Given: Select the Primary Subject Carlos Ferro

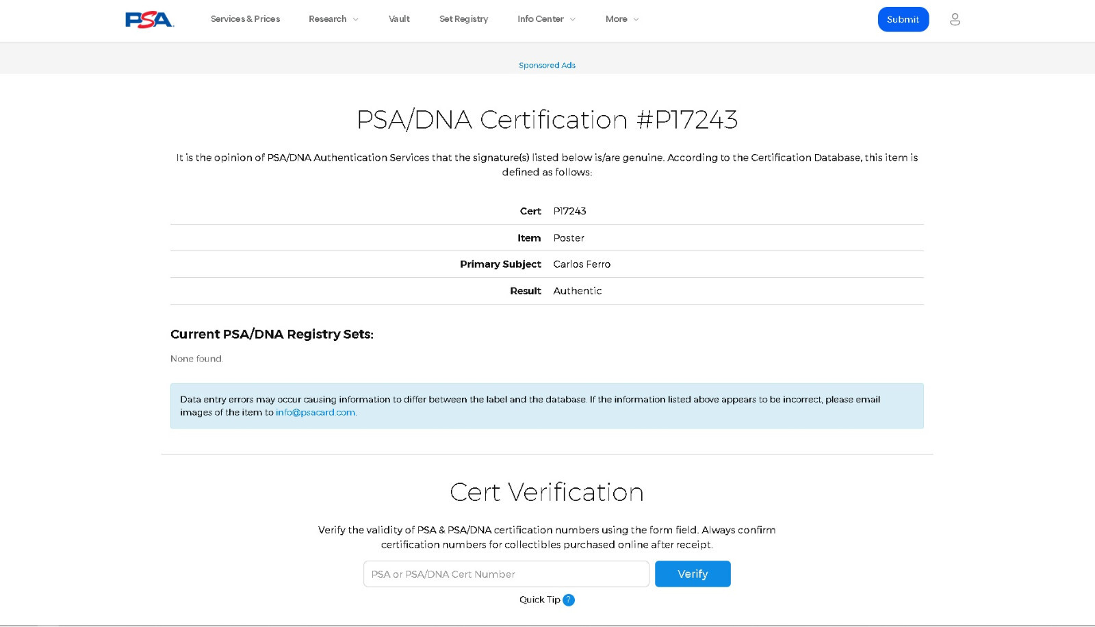Looking at the screenshot, I should point(582,264).
